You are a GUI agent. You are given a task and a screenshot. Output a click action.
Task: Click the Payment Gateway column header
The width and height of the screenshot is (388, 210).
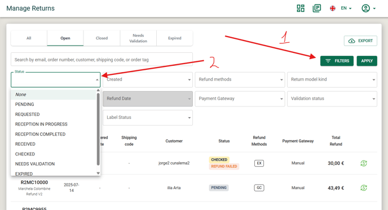(x=298, y=141)
